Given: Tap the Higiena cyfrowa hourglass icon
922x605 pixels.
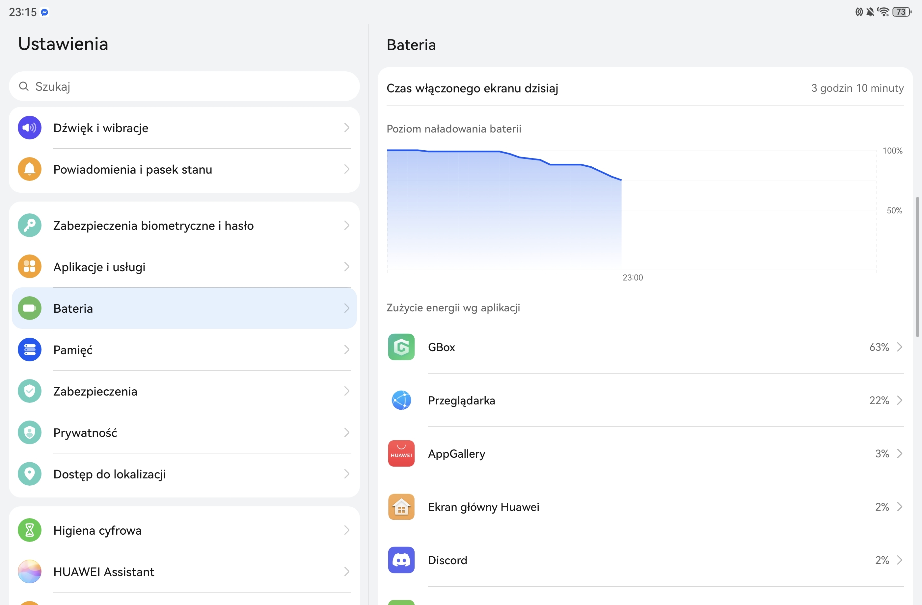Looking at the screenshot, I should click(29, 530).
